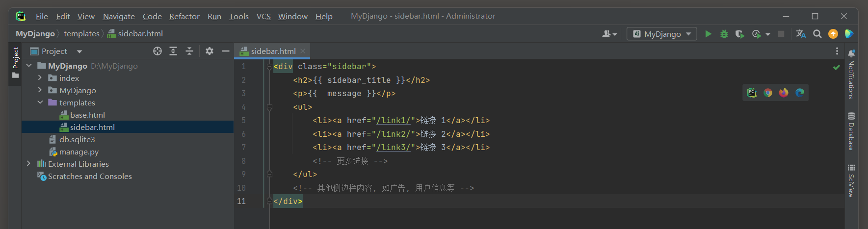Click templates breadcrumb in navigation bar
Viewport: 868px width, 229px height.
tap(81, 33)
